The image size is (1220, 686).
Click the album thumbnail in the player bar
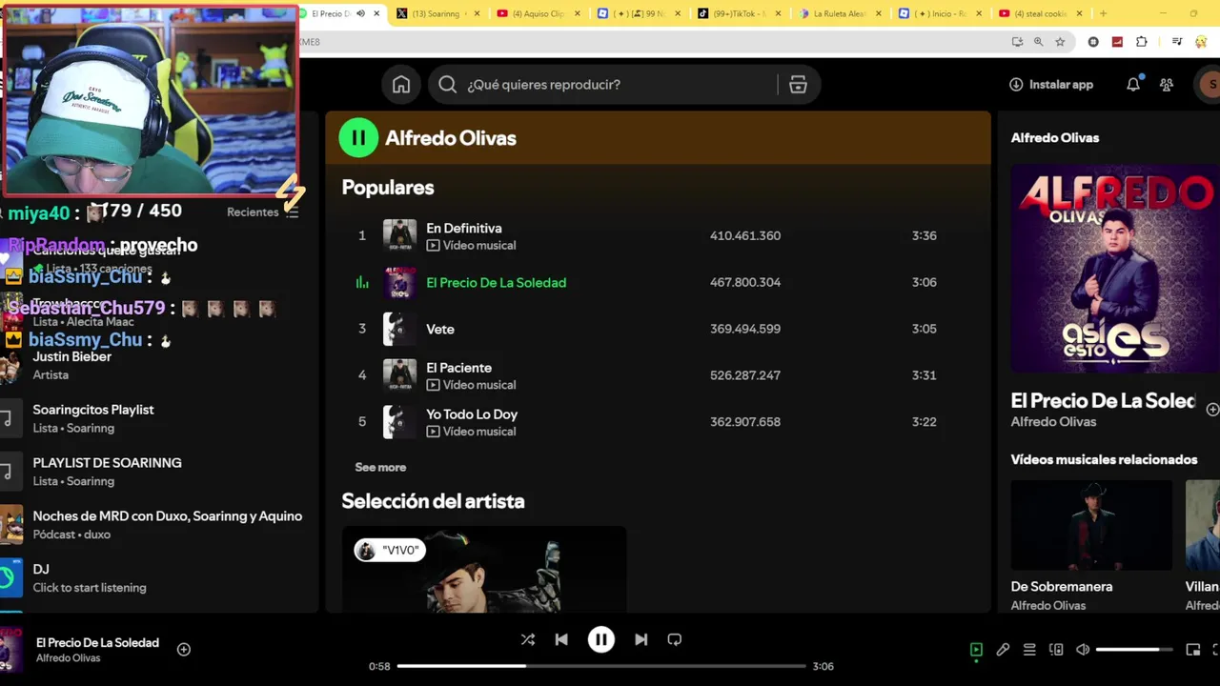click(10, 650)
